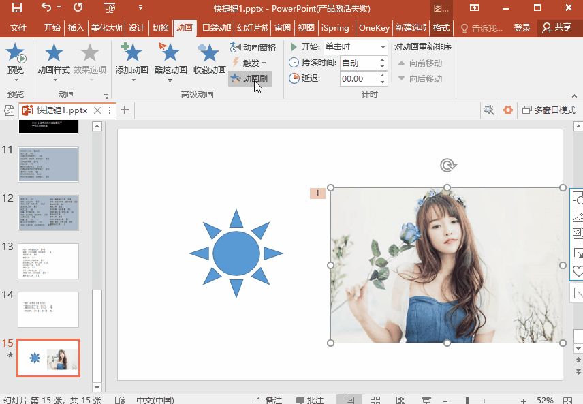
Task: Expand the 触发 trigger dropdown
Action: point(254,63)
